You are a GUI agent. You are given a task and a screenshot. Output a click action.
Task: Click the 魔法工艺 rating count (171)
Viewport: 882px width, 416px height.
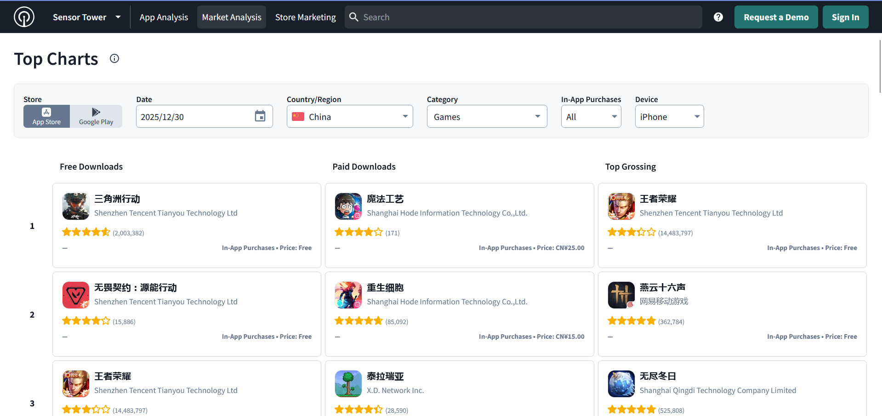coord(393,233)
